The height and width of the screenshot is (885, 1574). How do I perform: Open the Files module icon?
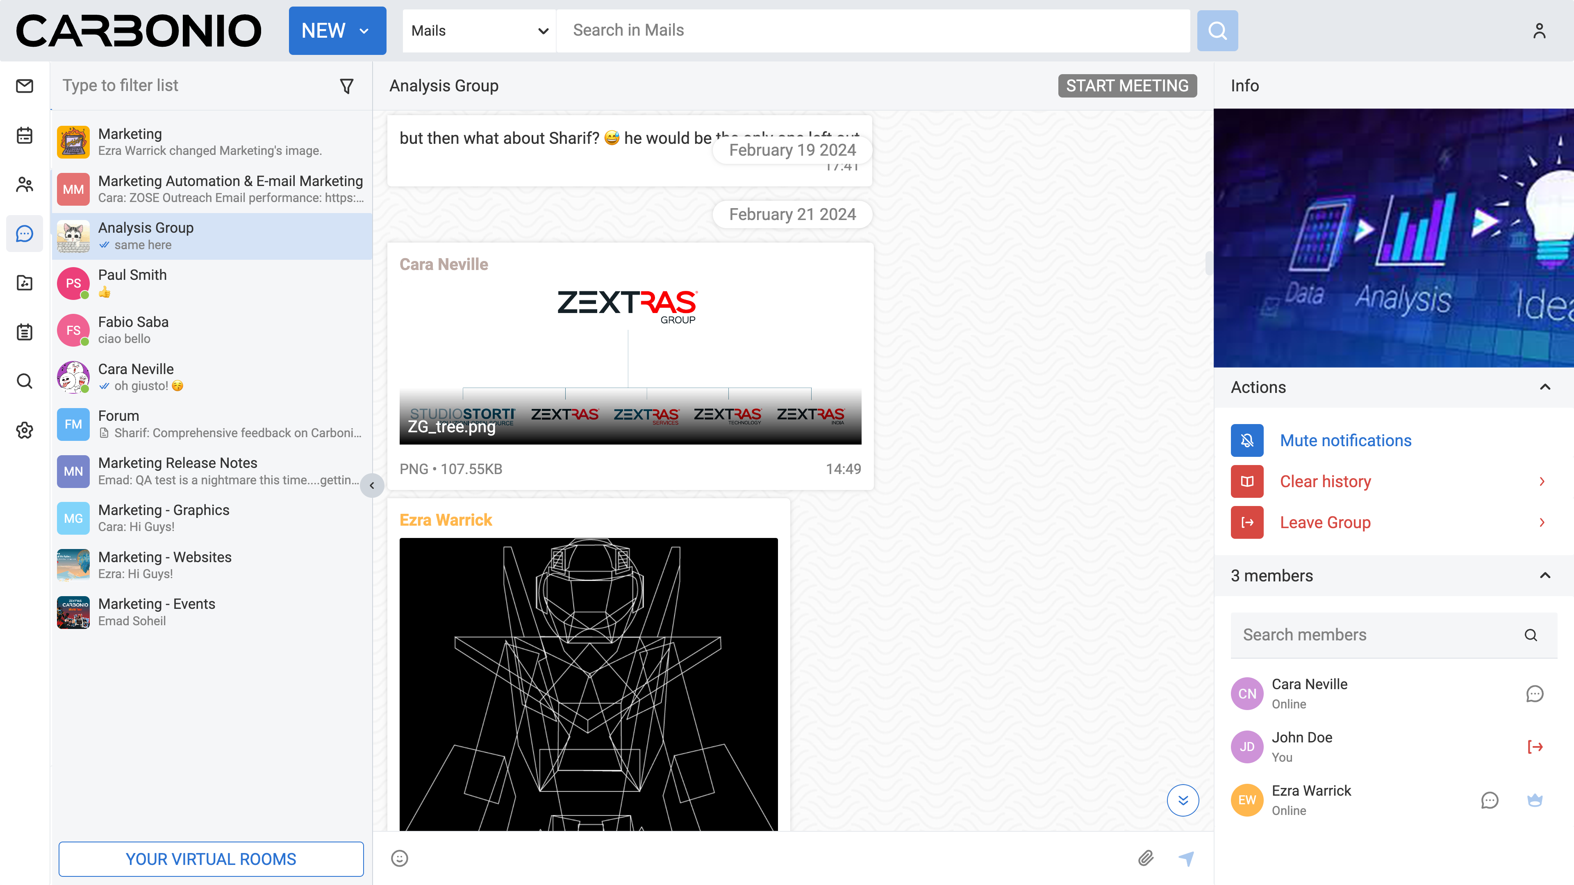click(x=25, y=283)
